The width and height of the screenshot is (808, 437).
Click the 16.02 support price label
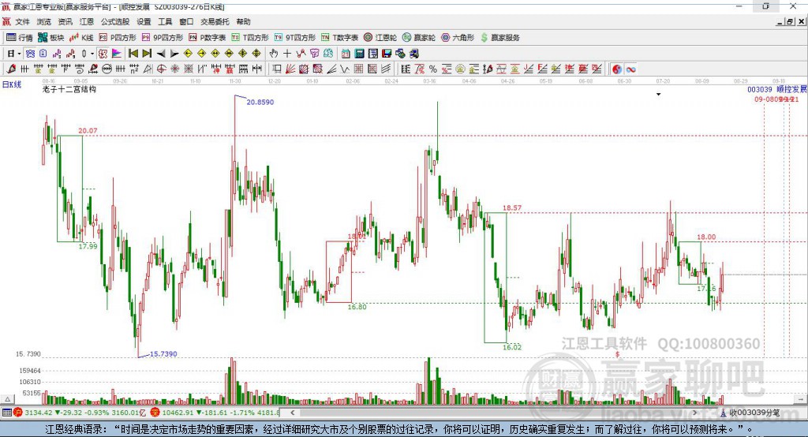point(511,347)
